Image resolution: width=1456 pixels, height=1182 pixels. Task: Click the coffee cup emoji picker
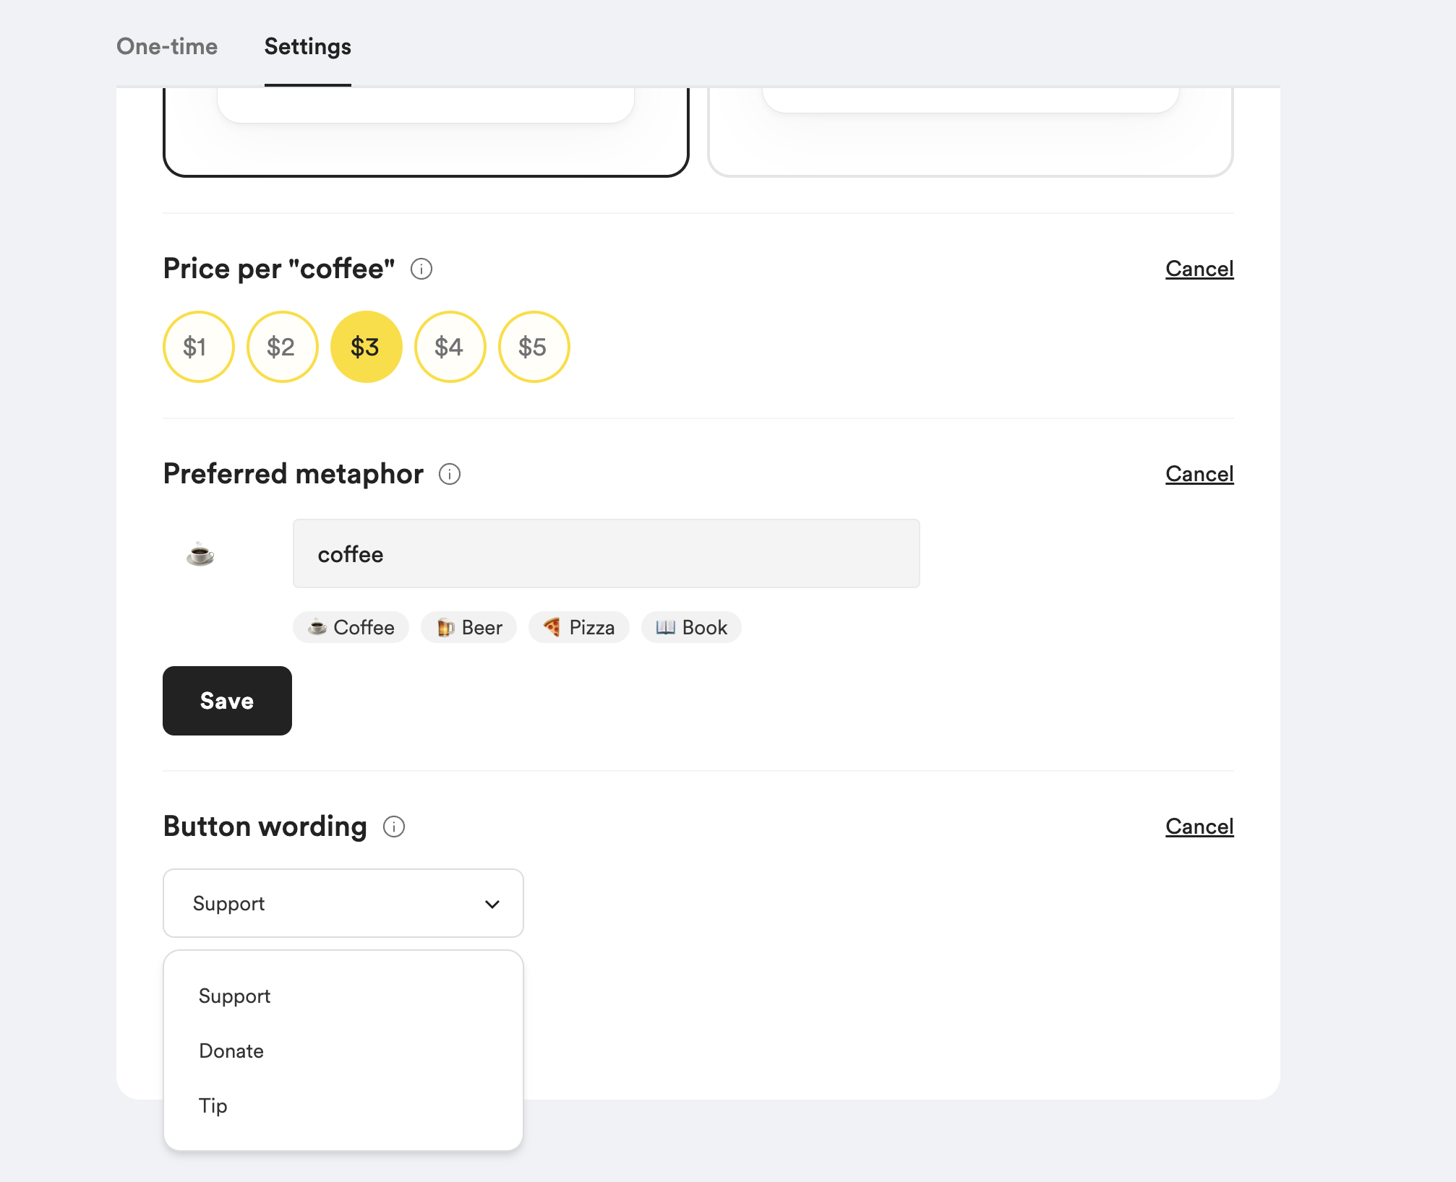200,554
